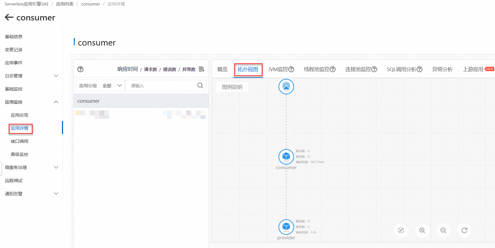Click consumer response time 967.25ms value
Screen dimensions: 495x248
coord(317,162)
